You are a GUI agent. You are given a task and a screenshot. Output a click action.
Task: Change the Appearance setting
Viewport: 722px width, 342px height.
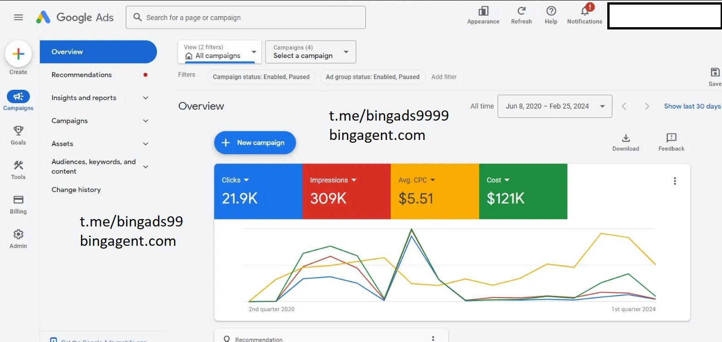(483, 12)
